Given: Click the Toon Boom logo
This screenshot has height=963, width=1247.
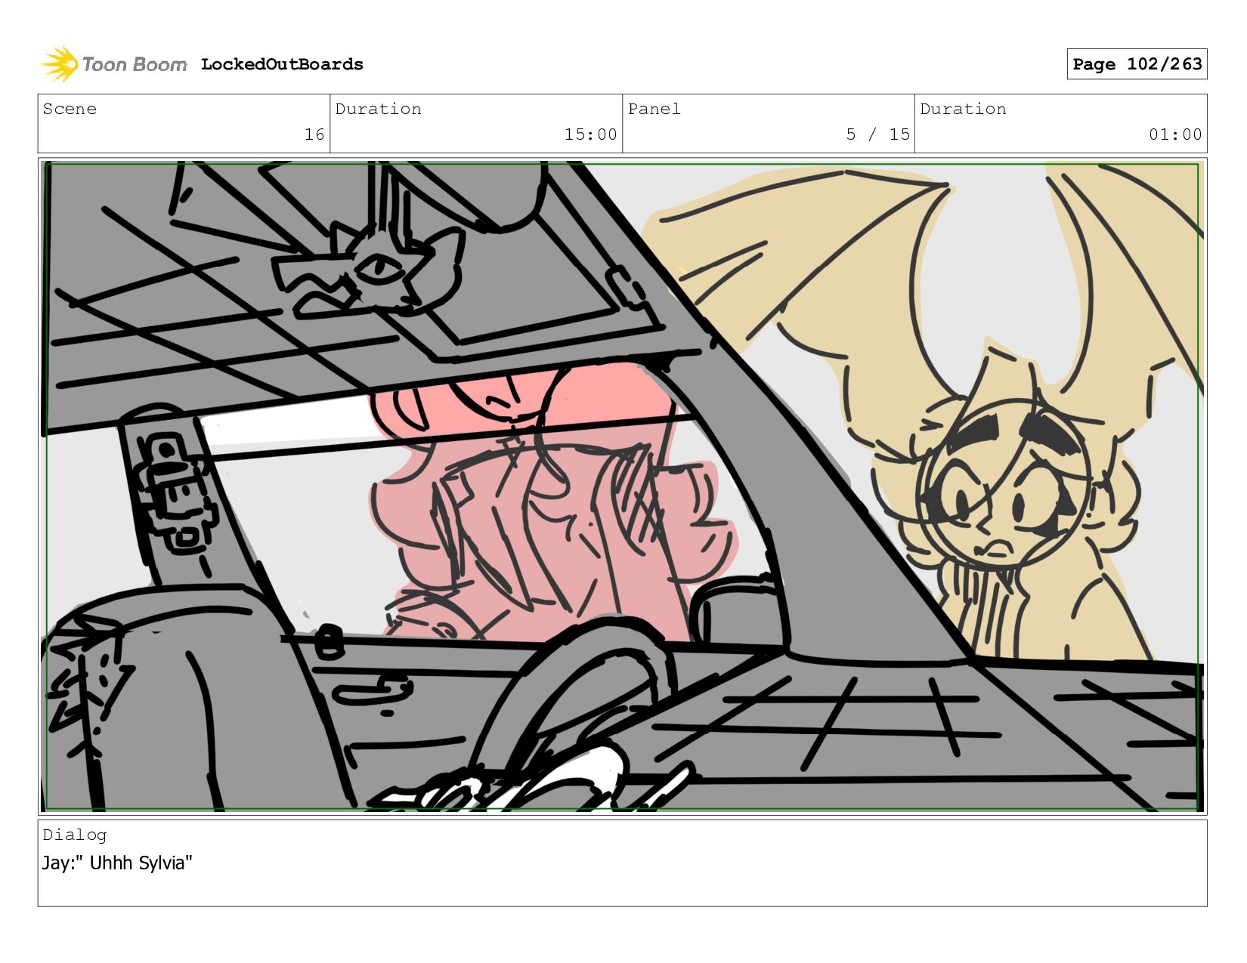Looking at the screenshot, I should pos(113,64).
